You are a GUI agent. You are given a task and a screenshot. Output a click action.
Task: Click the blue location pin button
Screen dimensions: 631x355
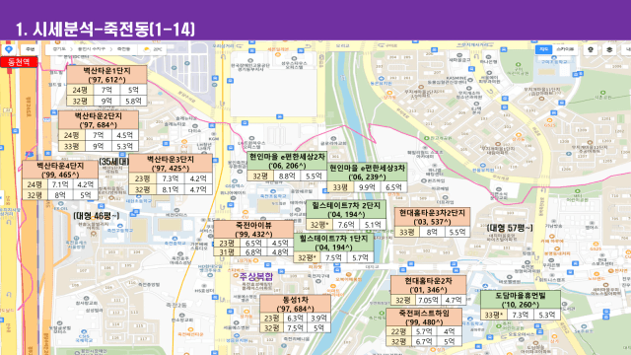9,49
